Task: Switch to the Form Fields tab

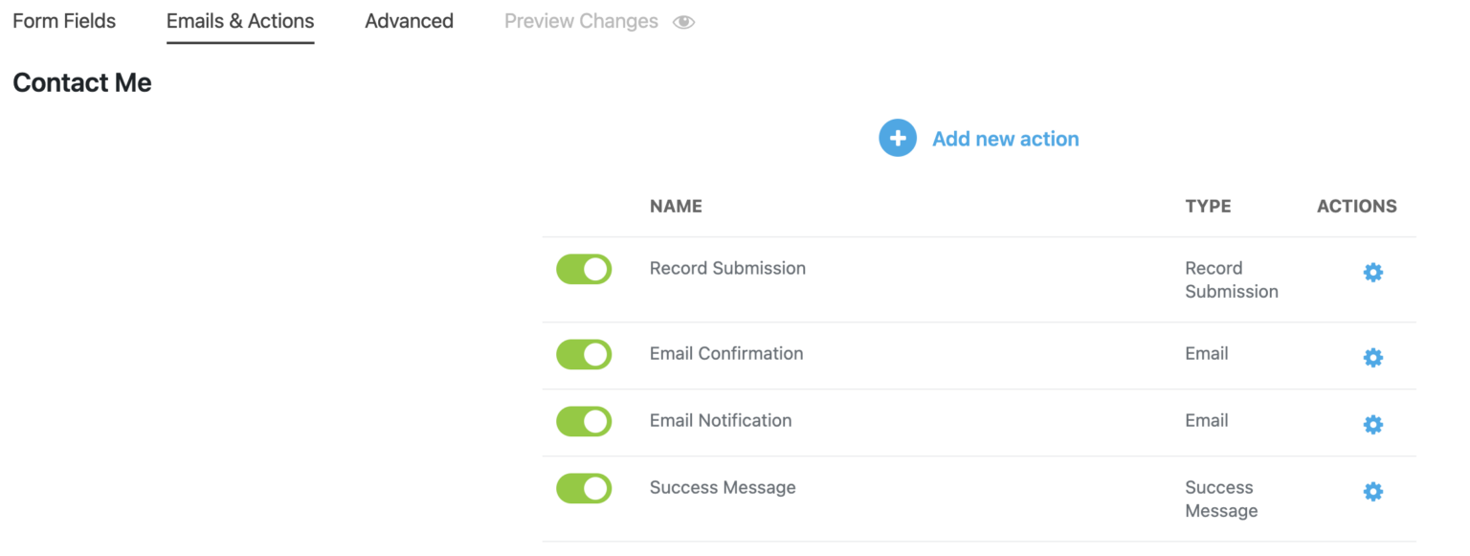Action: tap(63, 20)
